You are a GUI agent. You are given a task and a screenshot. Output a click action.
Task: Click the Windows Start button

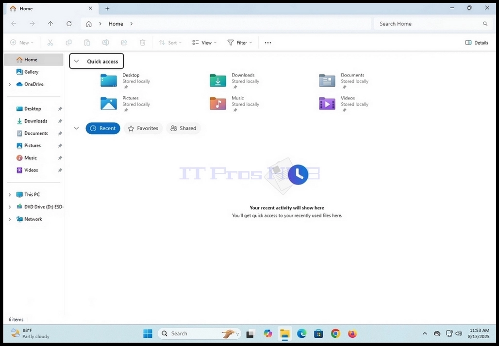point(148,333)
